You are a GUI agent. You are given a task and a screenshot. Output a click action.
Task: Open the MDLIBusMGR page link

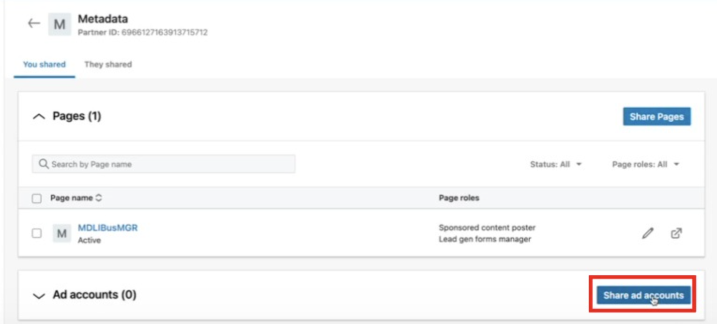(108, 228)
